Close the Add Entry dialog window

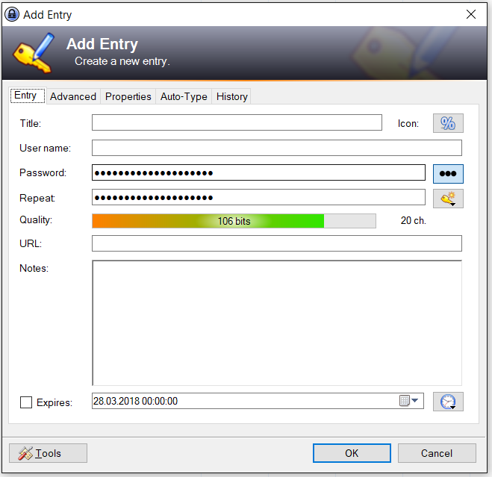pyautogui.click(x=471, y=14)
